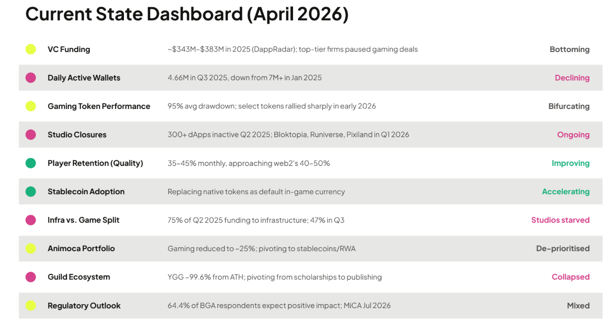This screenshot has width=609, height=321.
Task: Select the Current State Dashboard title
Action: tap(187, 14)
